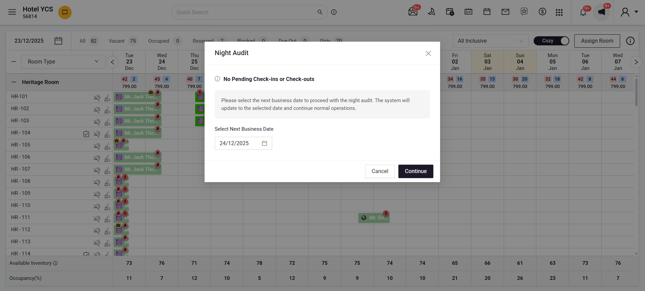Go to next dates with right chevron
Viewport: 645px width, 291px height.
(x=636, y=62)
